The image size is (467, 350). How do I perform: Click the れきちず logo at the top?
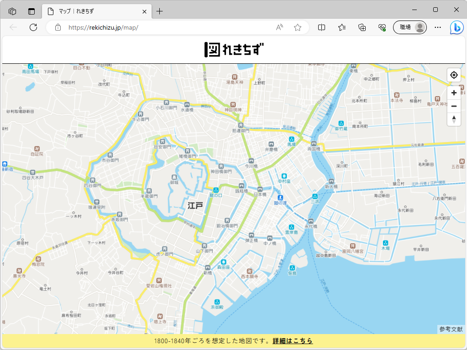point(233,49)
